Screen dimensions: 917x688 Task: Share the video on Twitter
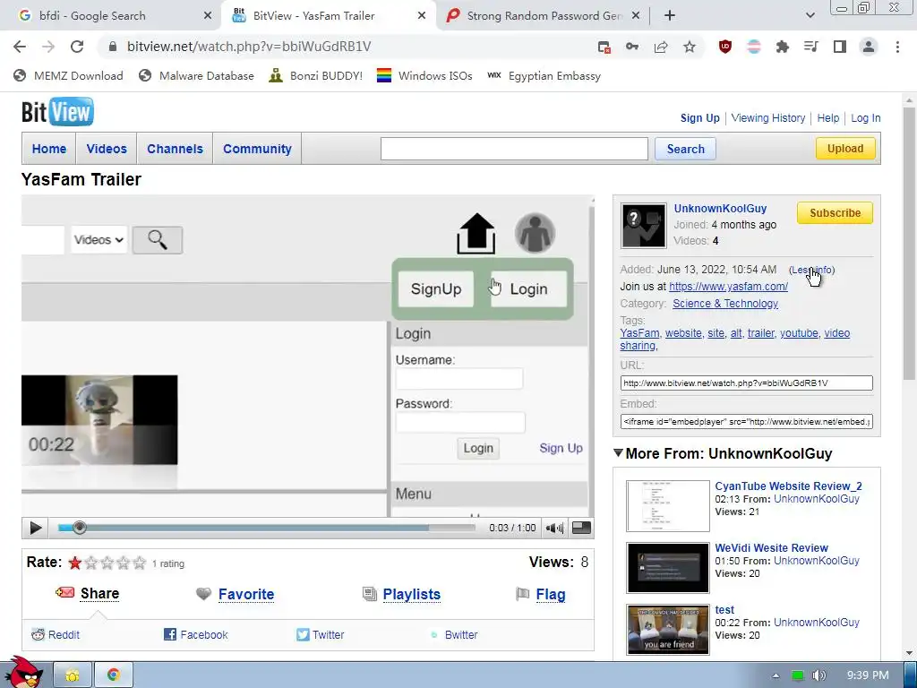point(321,635)
